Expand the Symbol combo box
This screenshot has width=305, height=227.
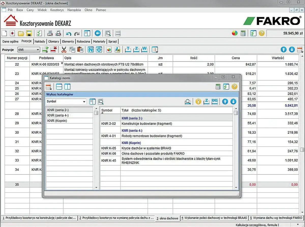[x=84, y=102]
